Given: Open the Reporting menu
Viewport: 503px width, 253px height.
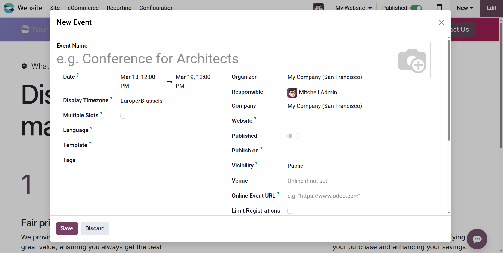Looking at the screenshot, I should tap(119, 8).
